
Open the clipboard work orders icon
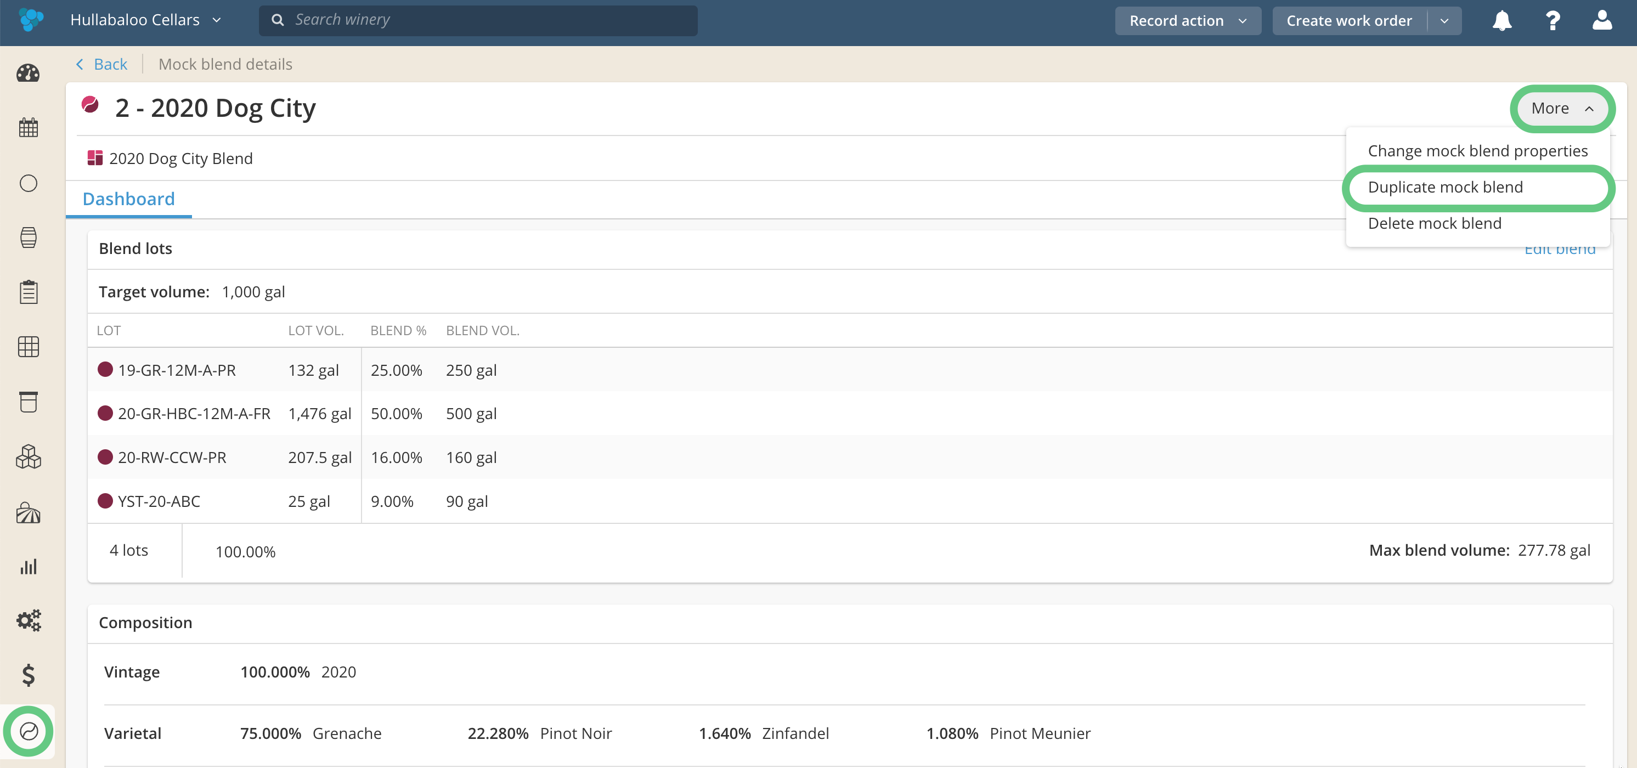28,292
